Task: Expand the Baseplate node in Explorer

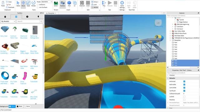Action: 170,40
